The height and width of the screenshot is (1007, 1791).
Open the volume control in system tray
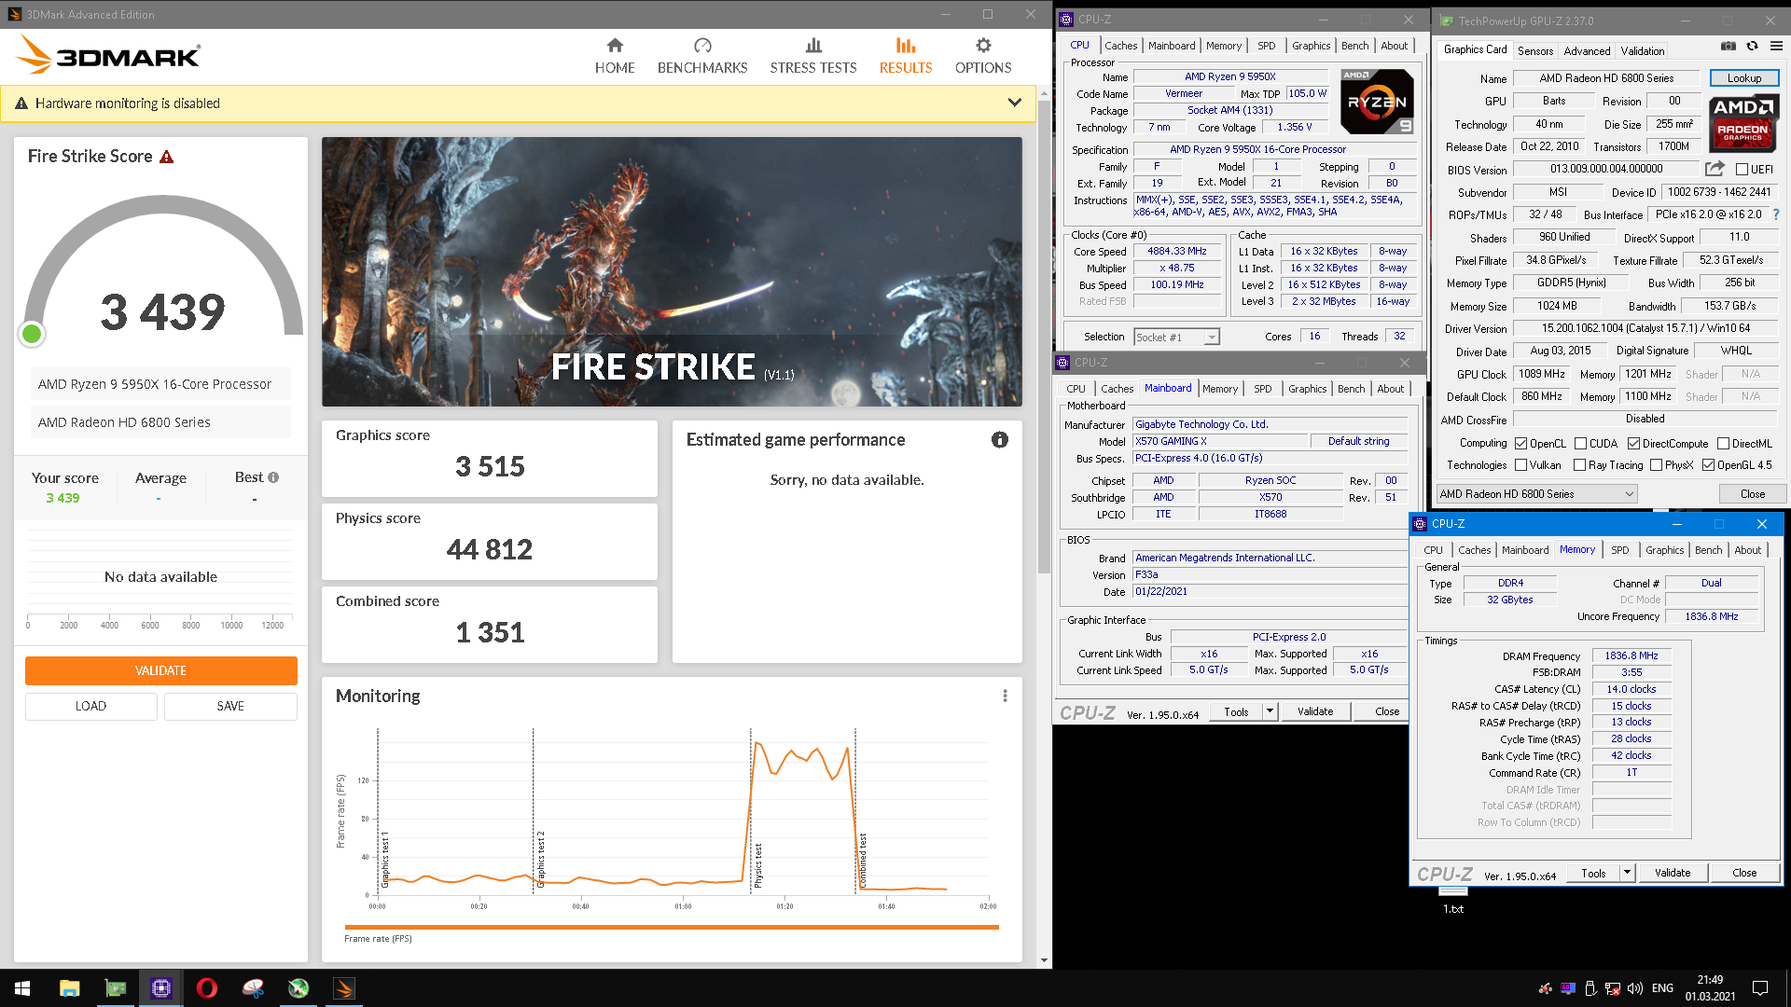click(x=1634, y=988)
